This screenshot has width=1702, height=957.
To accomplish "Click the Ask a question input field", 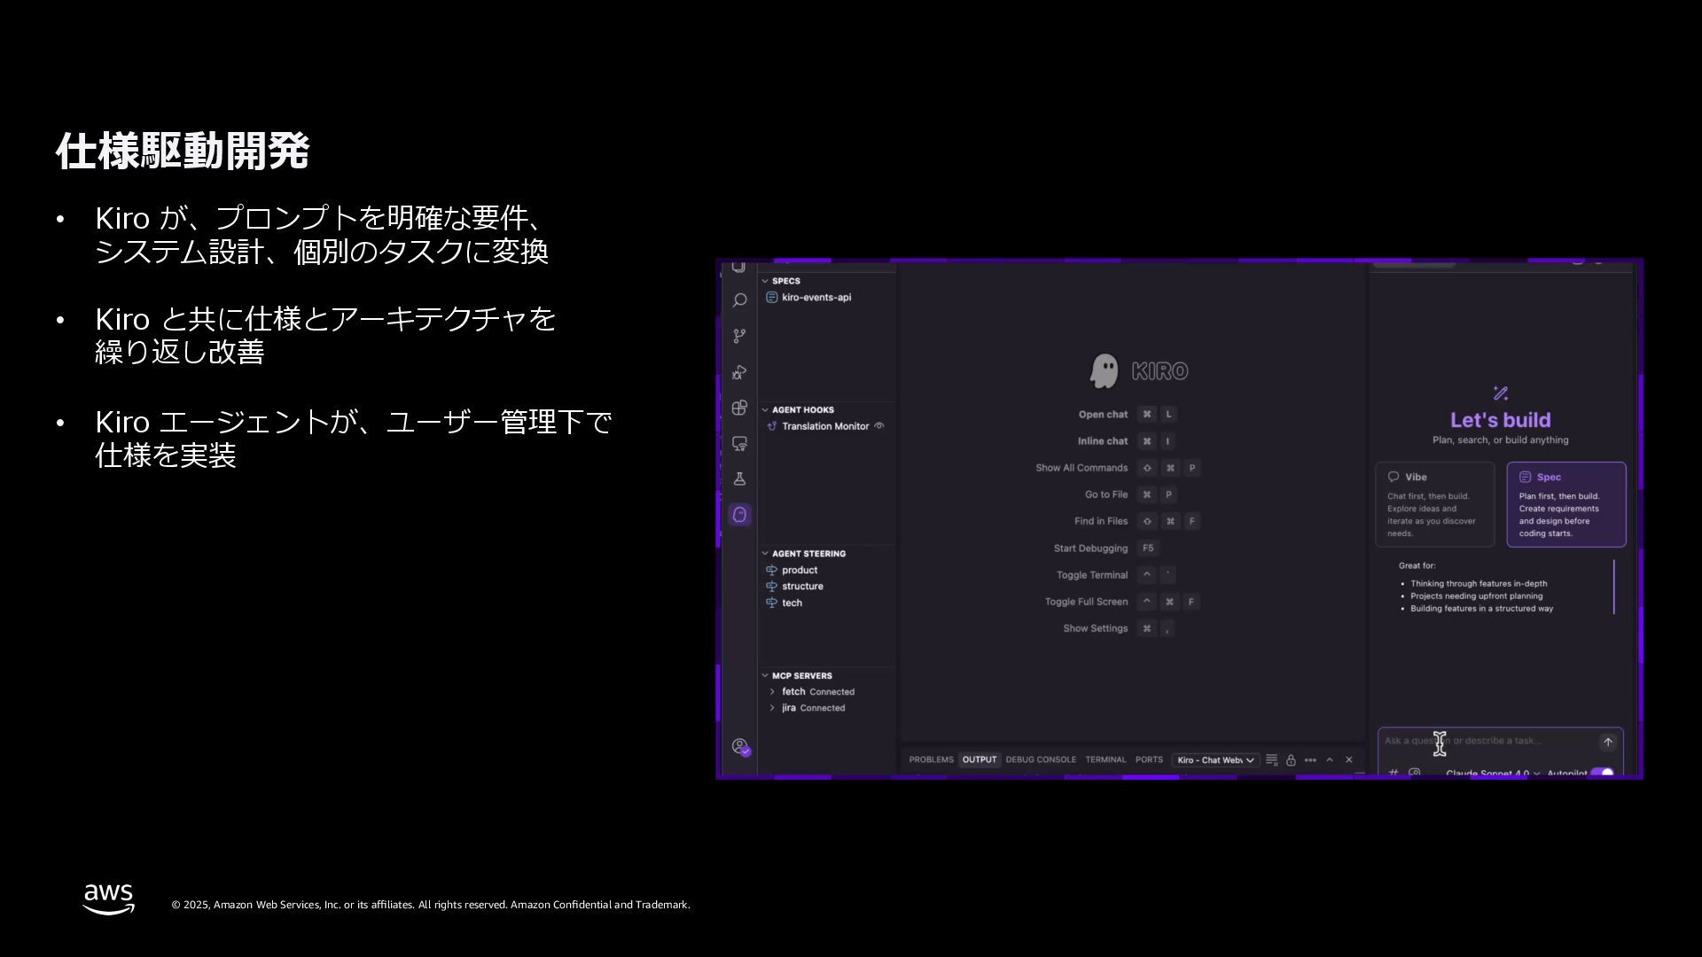I will tap(1489, 741).
